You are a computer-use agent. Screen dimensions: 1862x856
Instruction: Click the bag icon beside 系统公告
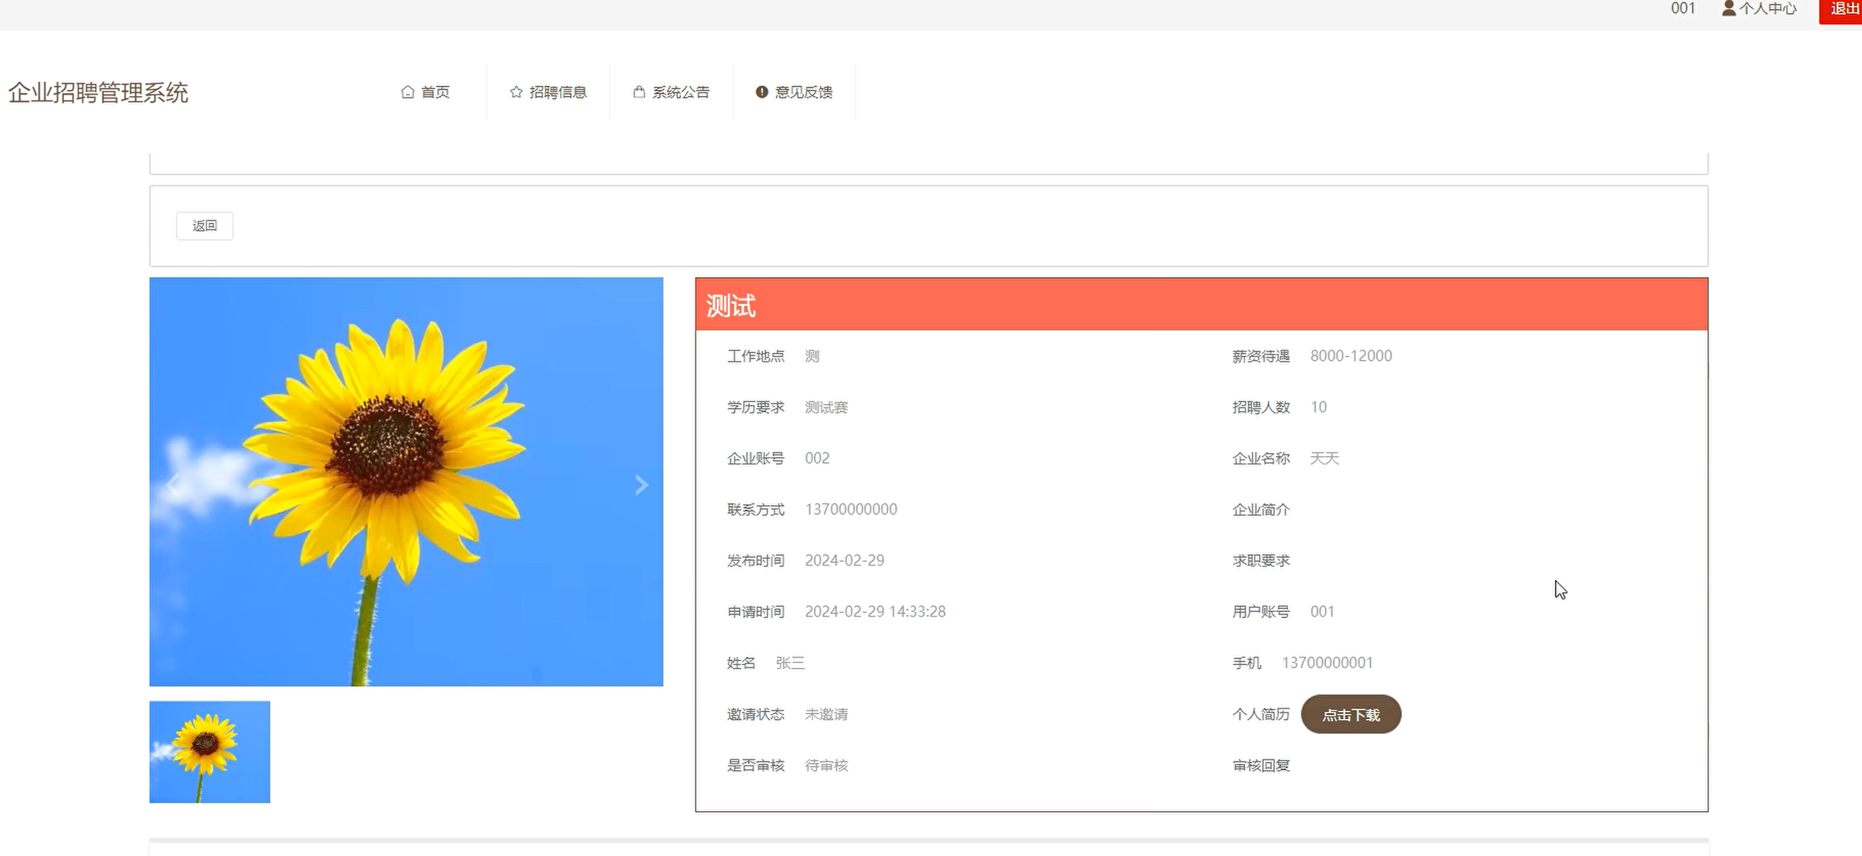tap(639, 92)
